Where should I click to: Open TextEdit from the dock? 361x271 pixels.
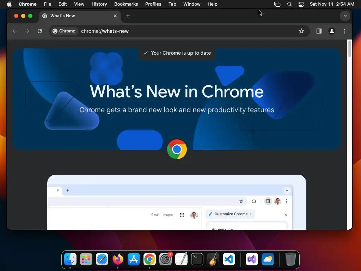click(x=182, y=259)
